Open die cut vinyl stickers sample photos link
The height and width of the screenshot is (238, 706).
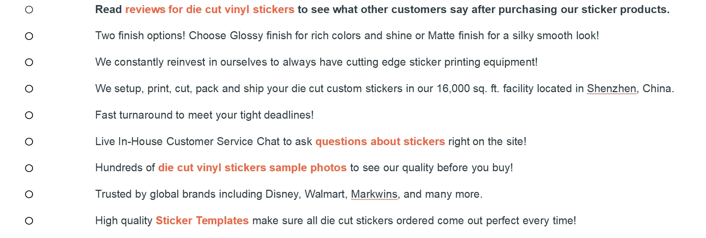click(252, 168)
